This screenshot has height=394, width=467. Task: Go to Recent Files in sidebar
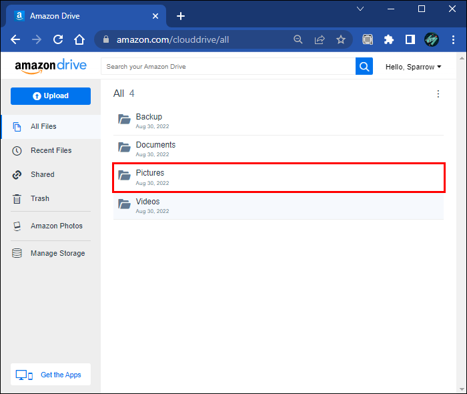coord(51,150)
